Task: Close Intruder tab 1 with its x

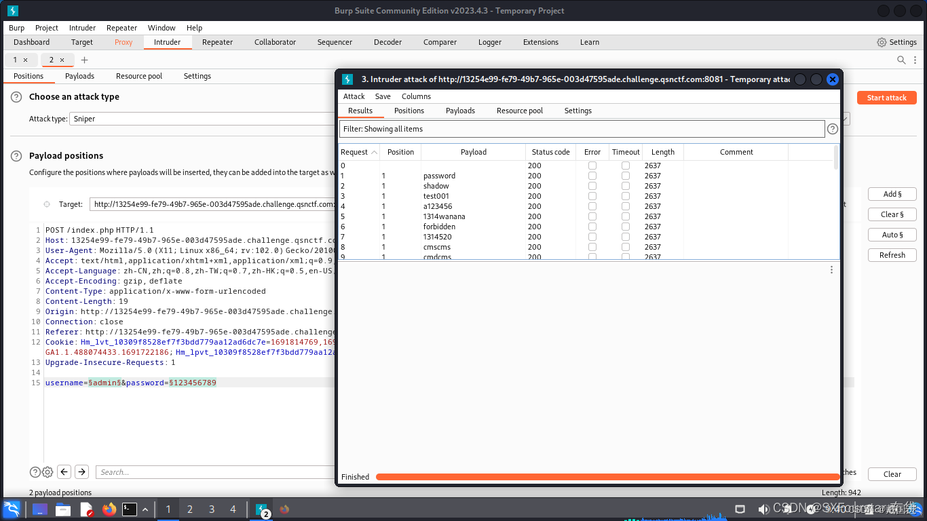Action: tap(26, 60)
